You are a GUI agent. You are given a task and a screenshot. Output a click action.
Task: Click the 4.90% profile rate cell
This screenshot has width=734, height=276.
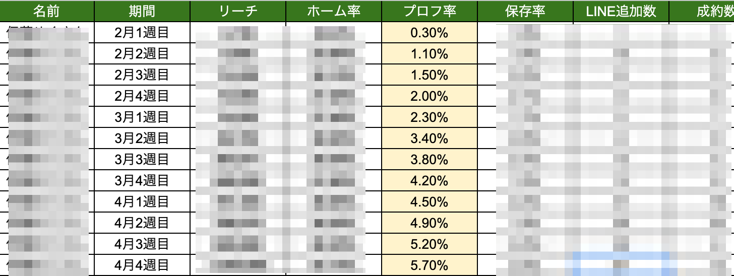pos(430,223)
